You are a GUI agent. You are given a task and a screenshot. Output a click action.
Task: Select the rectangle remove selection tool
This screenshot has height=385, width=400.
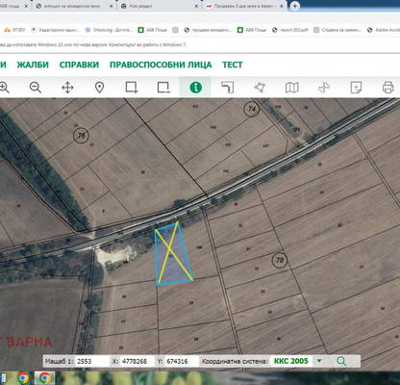coord(163,88)
